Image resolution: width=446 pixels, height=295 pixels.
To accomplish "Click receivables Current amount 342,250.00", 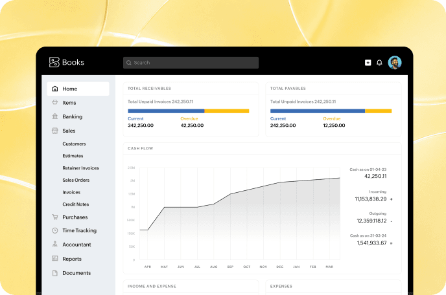I will [x=141, y=126].
